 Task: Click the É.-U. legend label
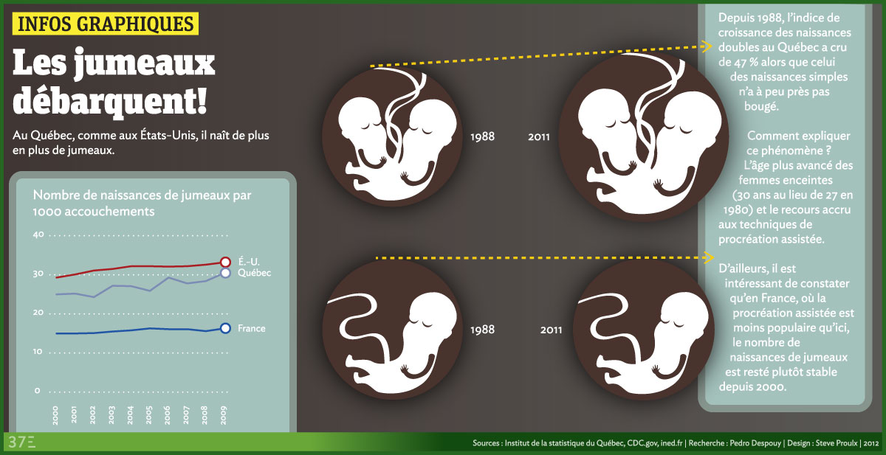(x=248, y=262)
